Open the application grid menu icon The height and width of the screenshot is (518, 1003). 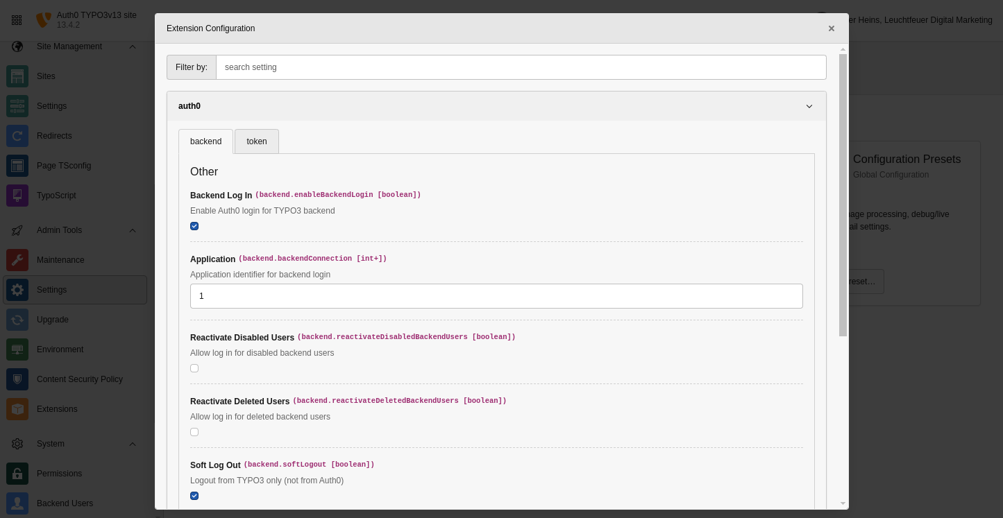[x=17, y=20]
